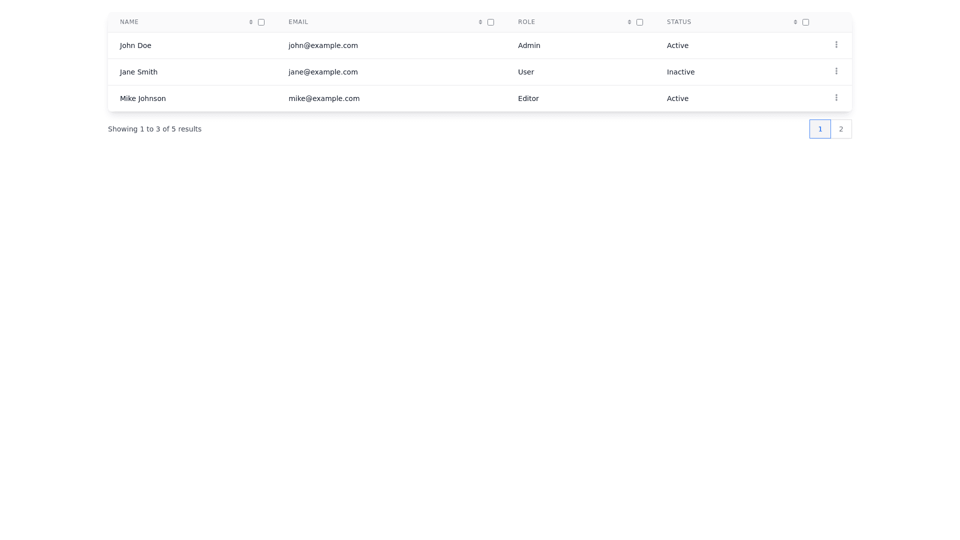Viewport: 960px width, 540px height.
Task: Tick the Name column header checkbox
Action: pyautogui.click(x=261, y=22)
